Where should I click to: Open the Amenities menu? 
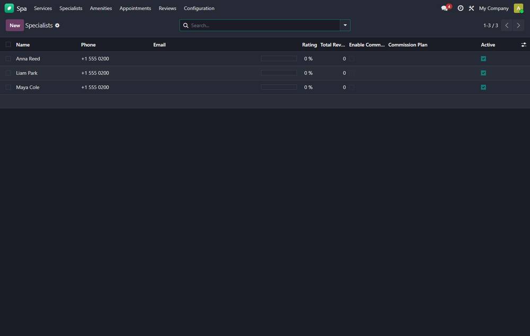click(101, 8)
